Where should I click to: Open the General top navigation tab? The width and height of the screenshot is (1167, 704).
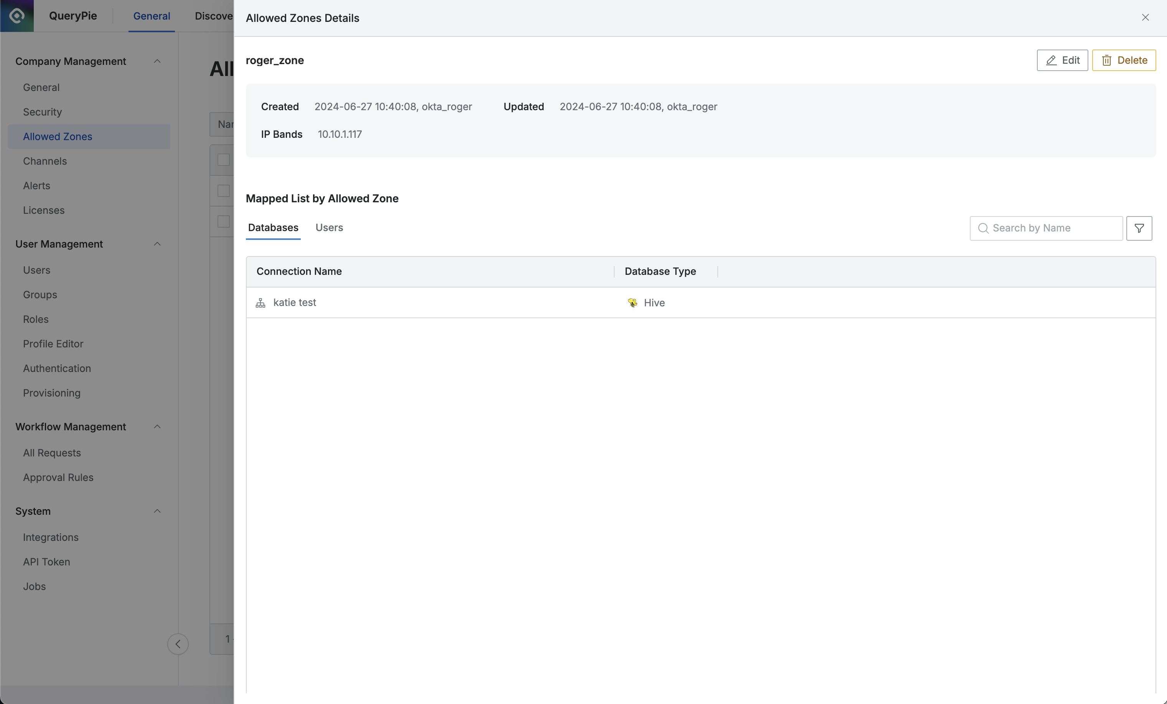[x=152, y=16]
